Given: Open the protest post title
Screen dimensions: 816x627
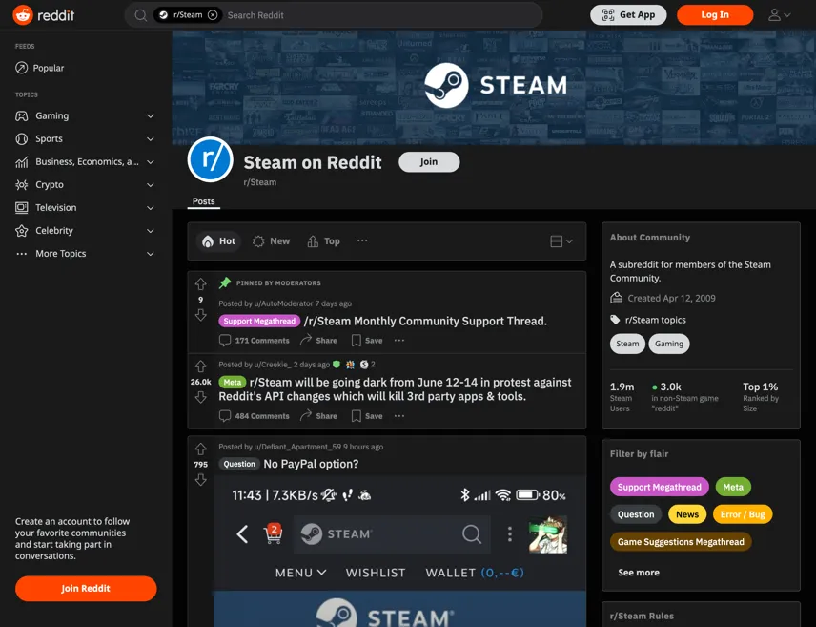Looking at the screenshot, I should pyautogui.click(x=395, y=389).
